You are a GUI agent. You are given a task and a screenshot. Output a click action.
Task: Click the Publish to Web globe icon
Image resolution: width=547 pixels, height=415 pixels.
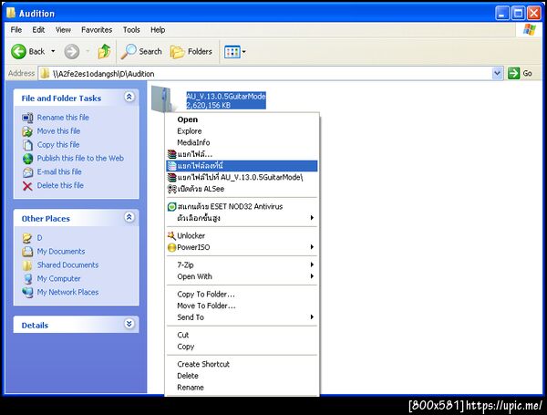(x=27, y=159)
